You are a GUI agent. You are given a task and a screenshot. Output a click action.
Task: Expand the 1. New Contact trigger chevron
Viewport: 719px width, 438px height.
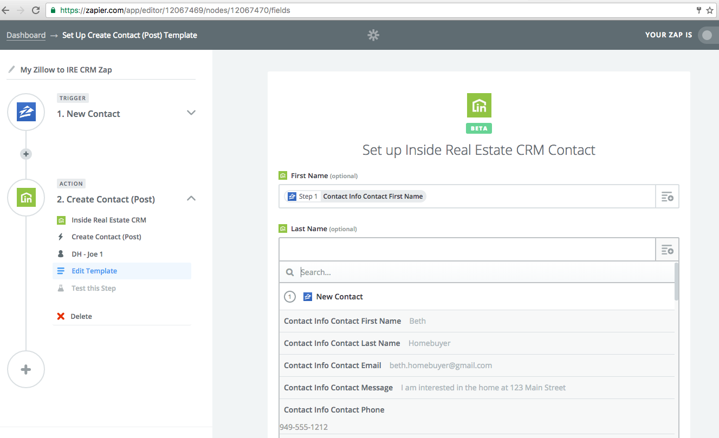coord(191,113)
